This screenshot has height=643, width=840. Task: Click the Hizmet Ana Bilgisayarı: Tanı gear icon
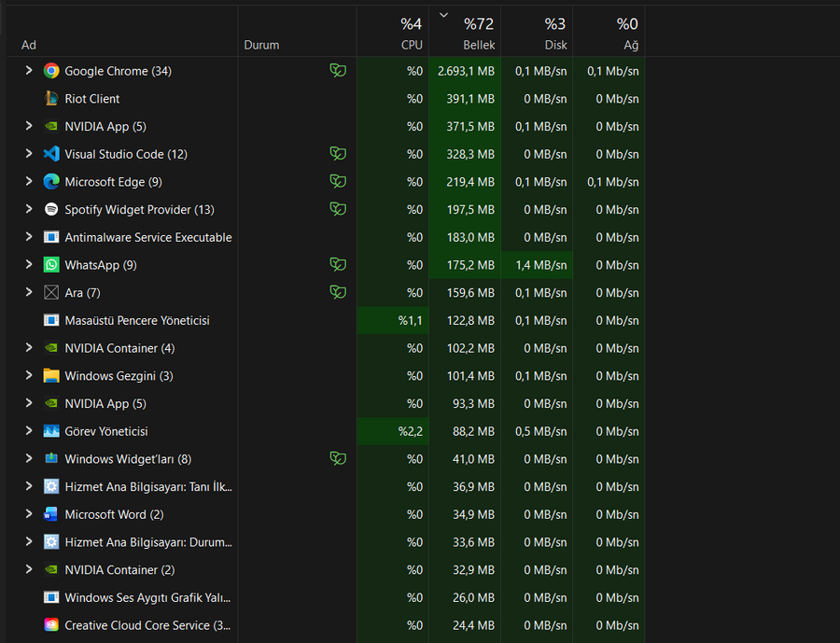click(51, 486)
